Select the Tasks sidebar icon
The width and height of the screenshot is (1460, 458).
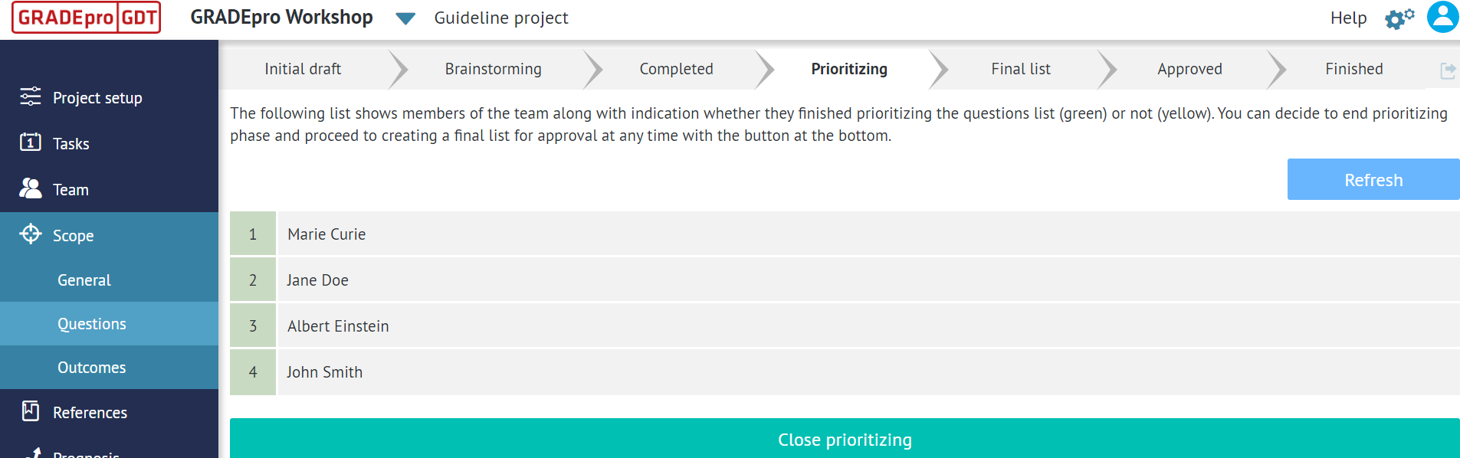[x=31, y=143]
